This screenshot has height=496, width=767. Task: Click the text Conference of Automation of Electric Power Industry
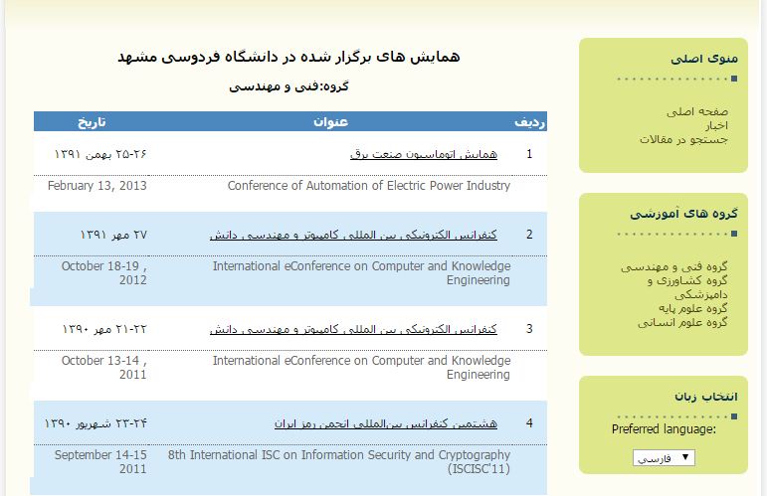(x=369, y=186)
